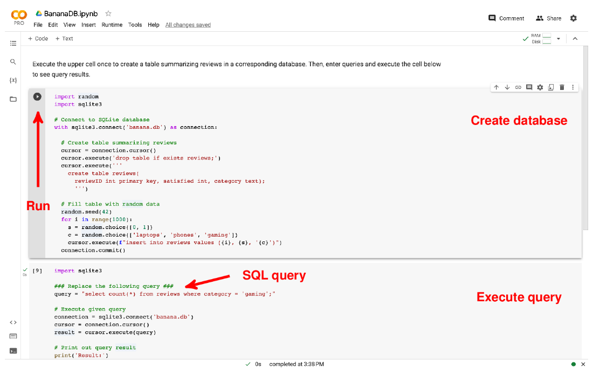The image size is (593, 374).
Task: Click the random.seed(42) code line
Action: (86, 212)
